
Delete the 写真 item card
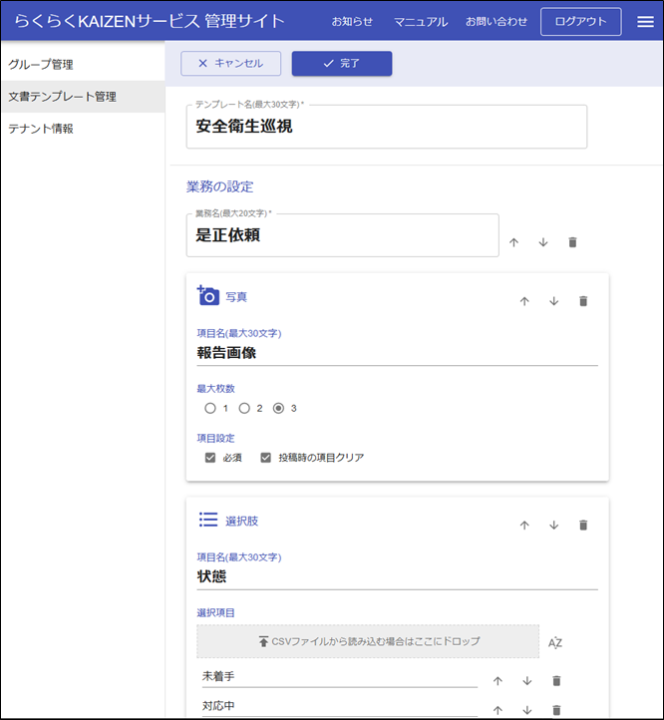click(583, 301)
